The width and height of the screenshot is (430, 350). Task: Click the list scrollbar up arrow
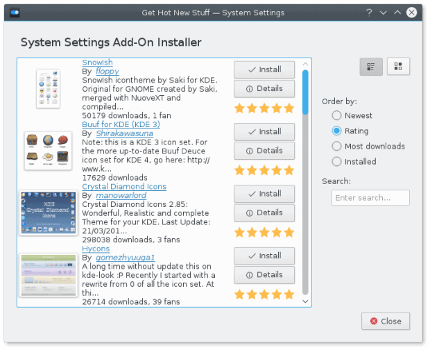tap(305, 64)
